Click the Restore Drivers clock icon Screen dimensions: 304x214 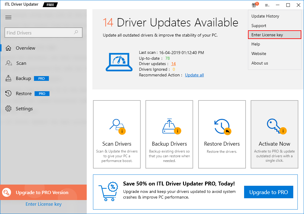click(x=222, y=126)
